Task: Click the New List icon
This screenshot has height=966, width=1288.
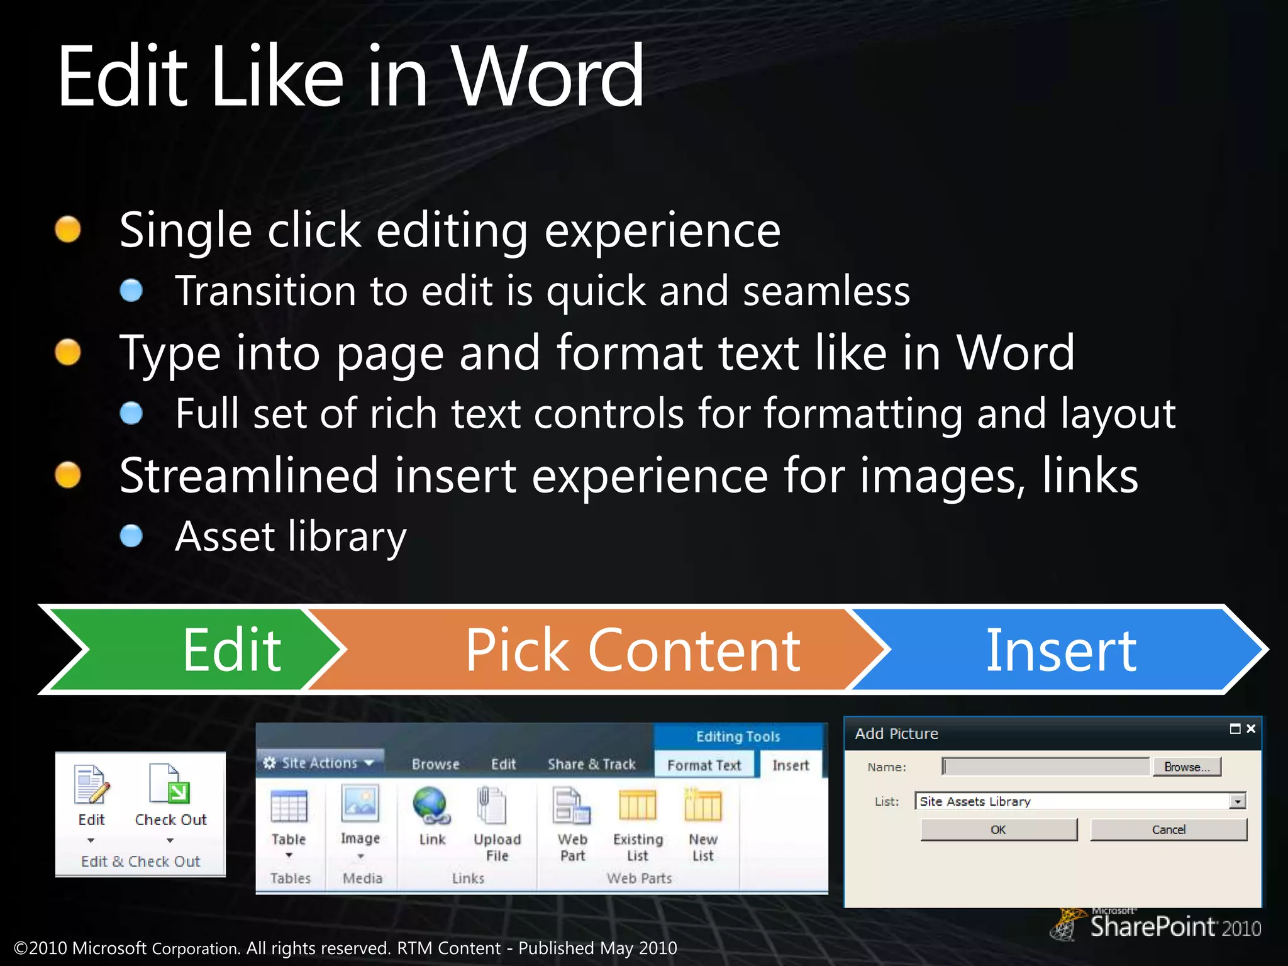Action: click(x=703, y=805)
